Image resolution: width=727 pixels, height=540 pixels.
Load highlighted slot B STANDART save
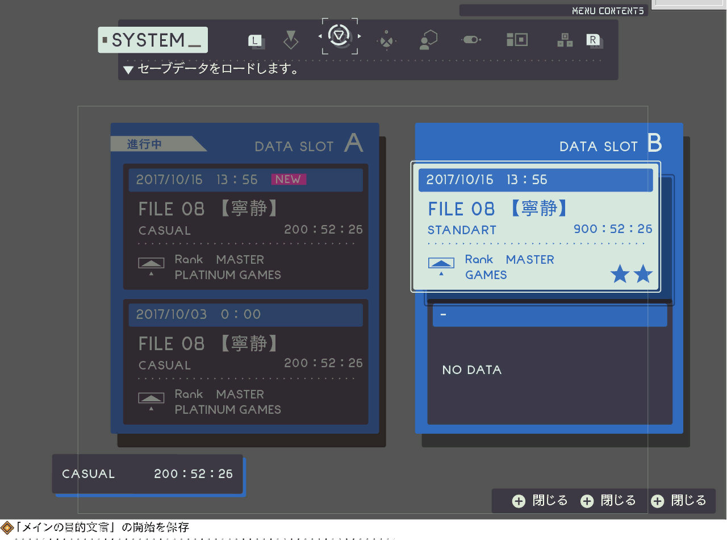(x=536, y=227)
